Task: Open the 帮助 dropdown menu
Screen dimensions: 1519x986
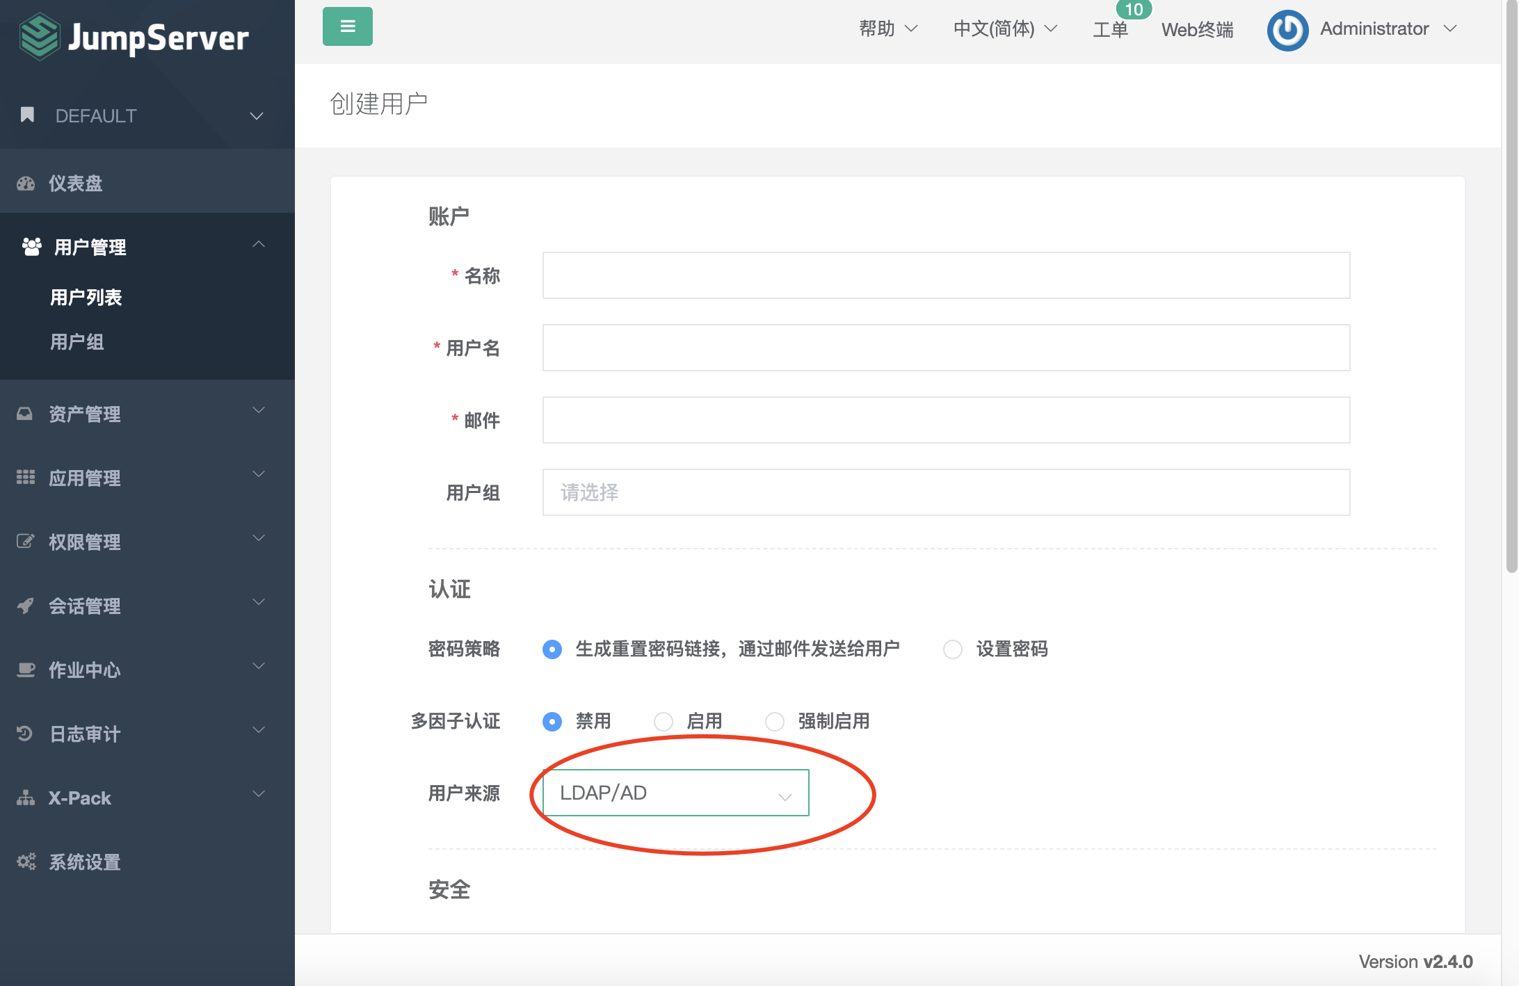Action: coord(889,29)
